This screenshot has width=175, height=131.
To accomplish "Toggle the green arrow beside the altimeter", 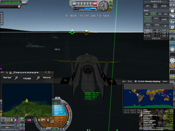I will tap(111, 2).
